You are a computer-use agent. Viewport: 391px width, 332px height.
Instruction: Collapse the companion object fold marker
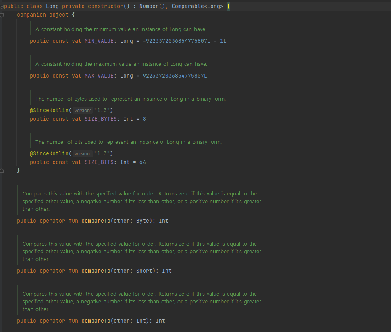[x=2, y=15]
